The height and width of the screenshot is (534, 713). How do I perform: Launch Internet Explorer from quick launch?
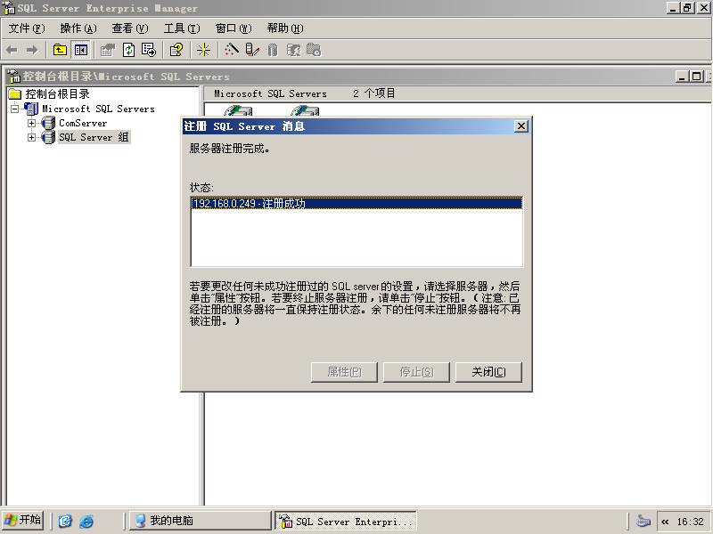[86, 521]
